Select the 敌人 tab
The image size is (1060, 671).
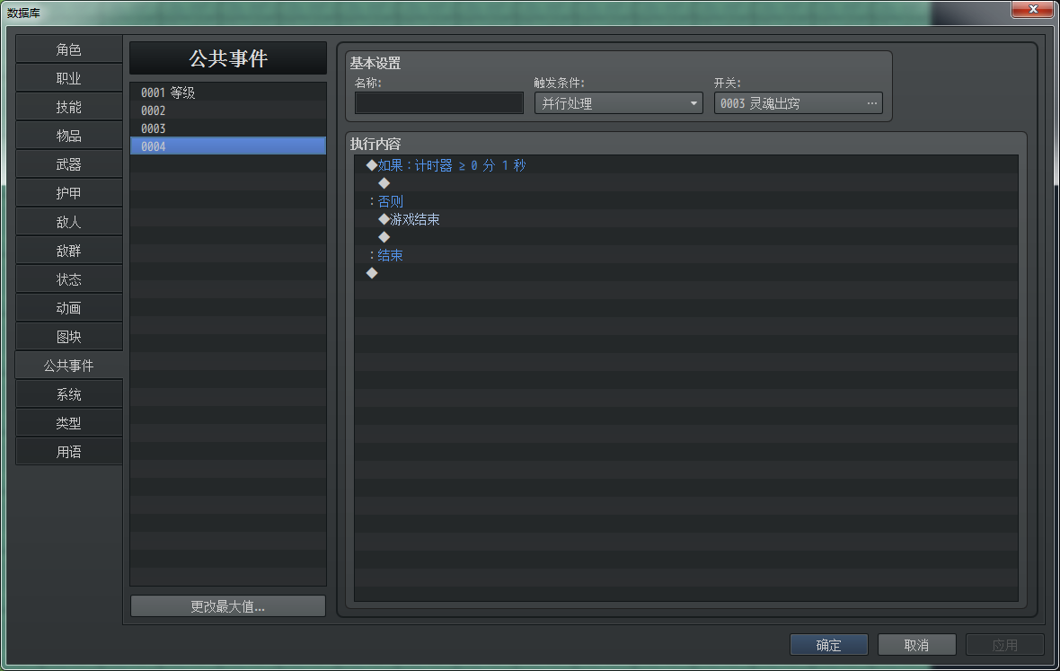click(x=69, y=222)
